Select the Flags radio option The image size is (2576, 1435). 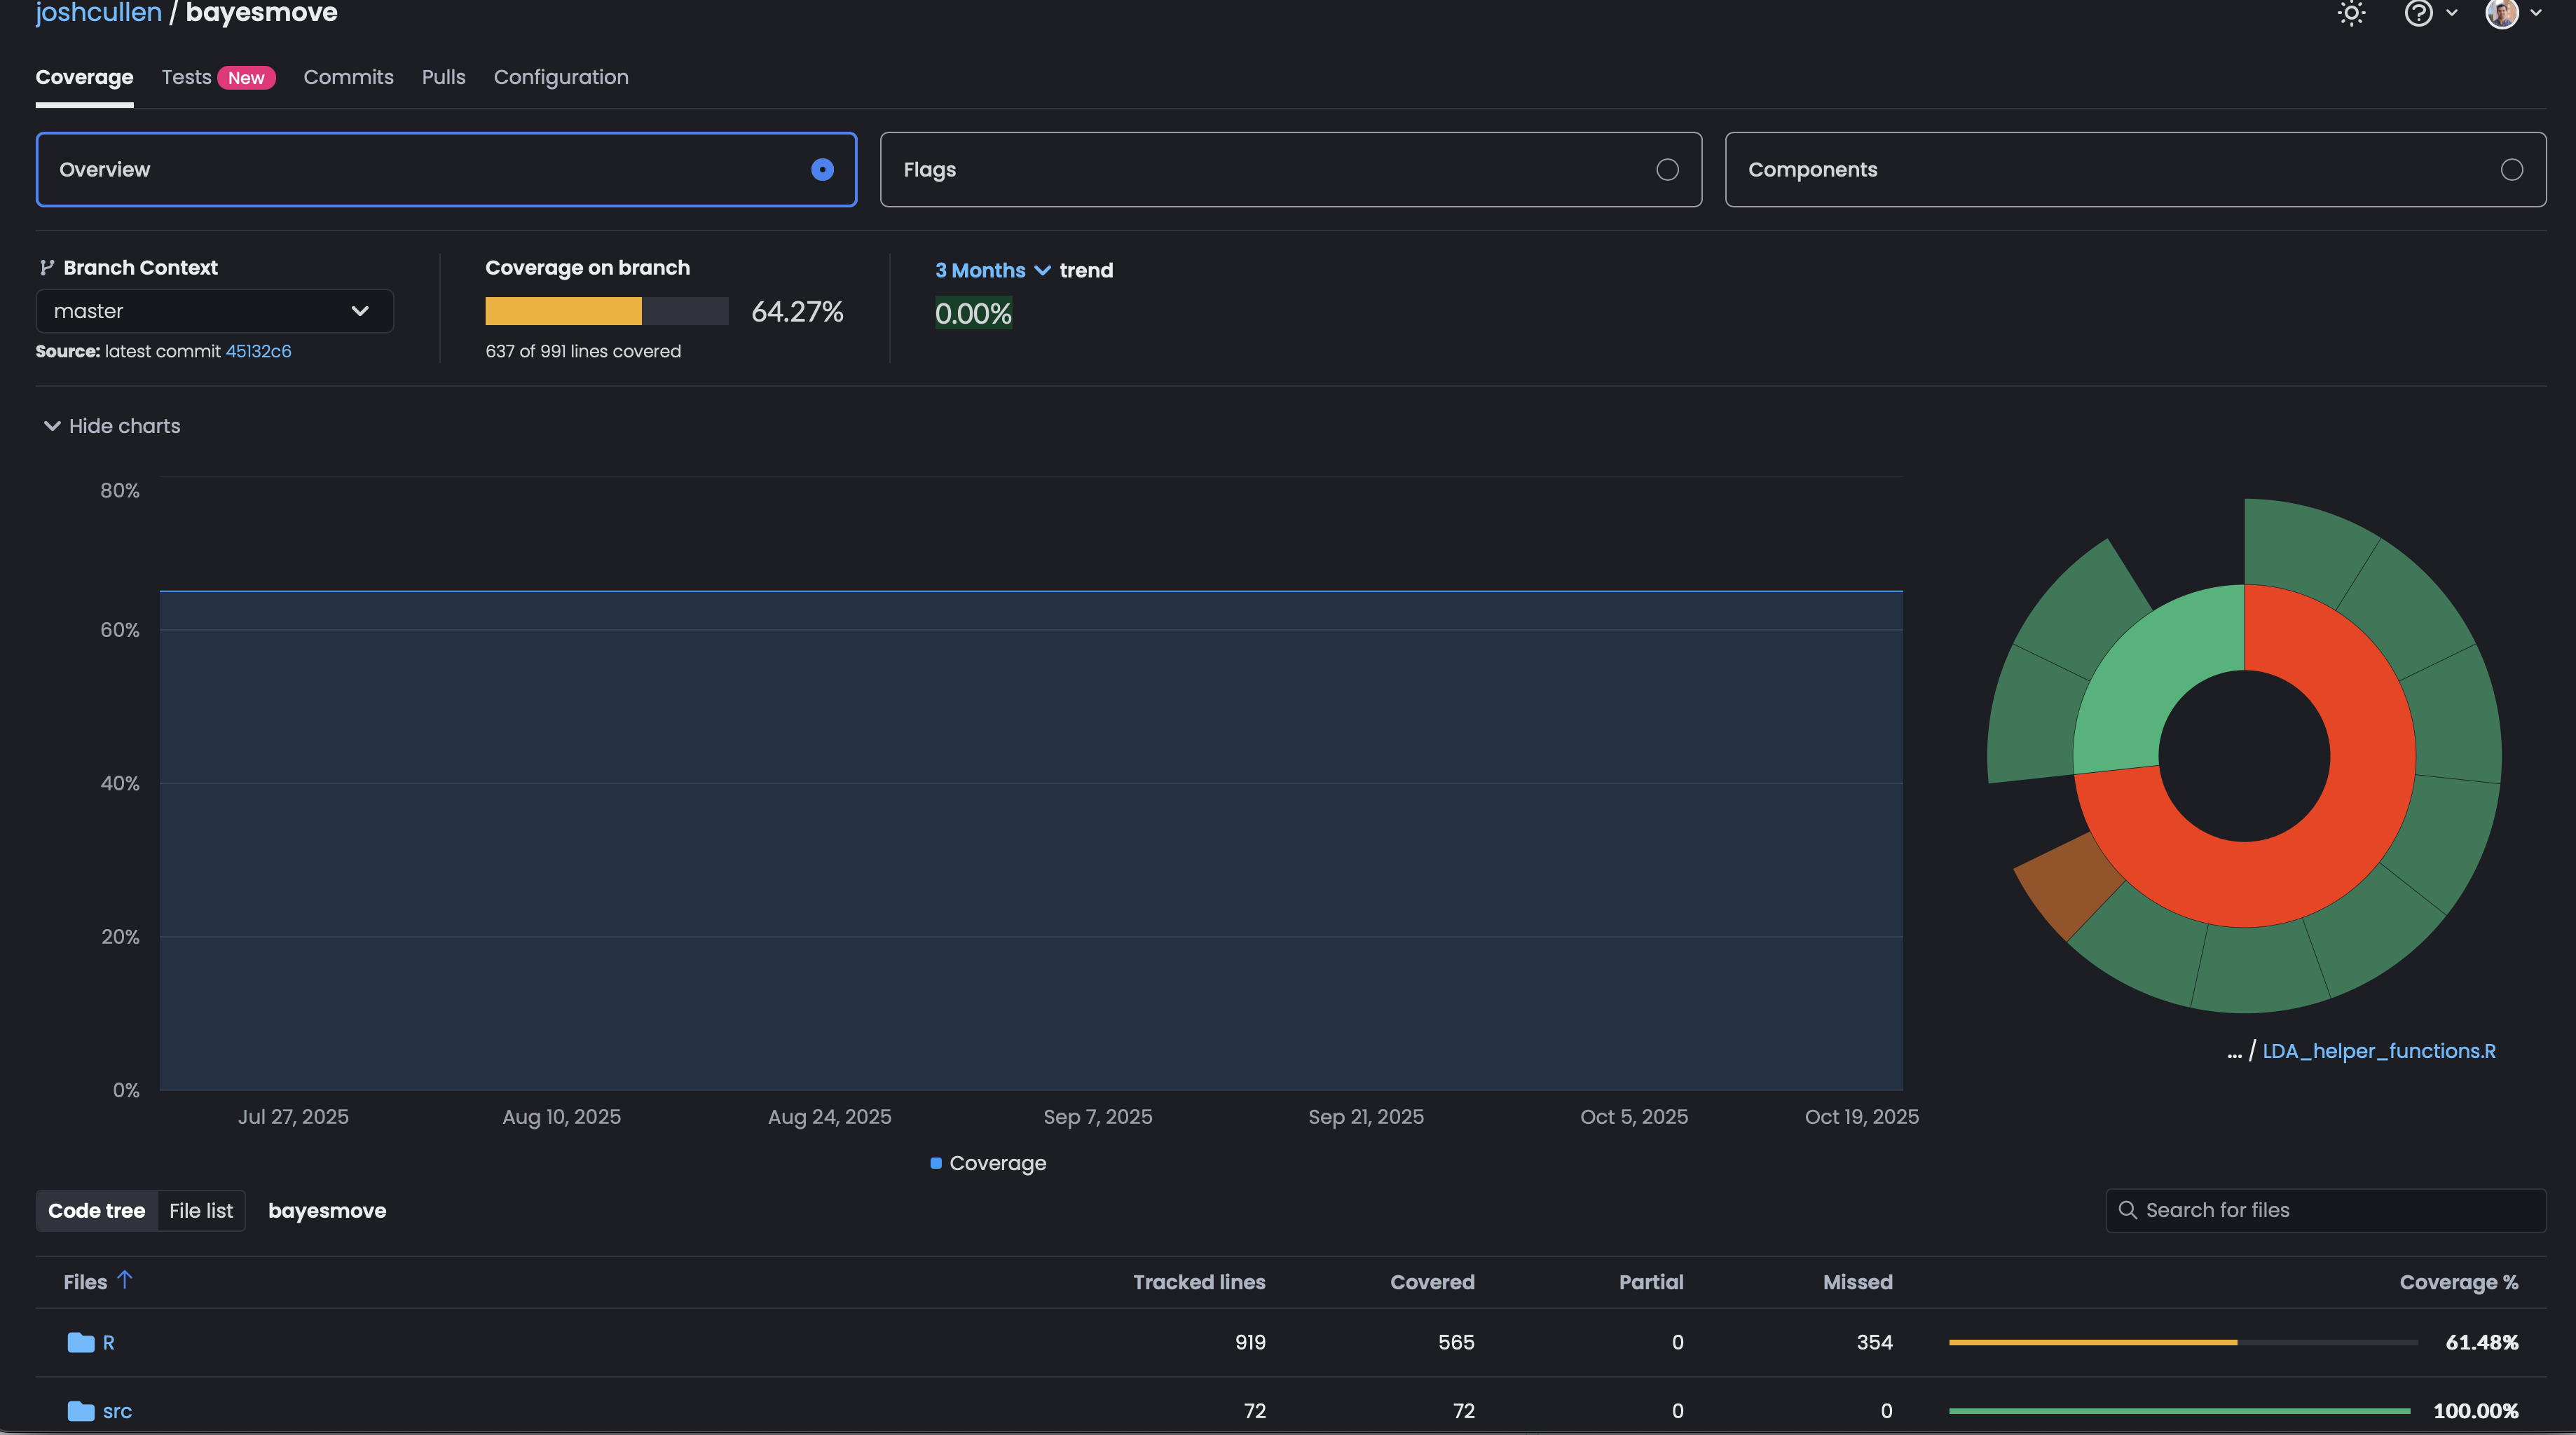[x=1667, y=170]
